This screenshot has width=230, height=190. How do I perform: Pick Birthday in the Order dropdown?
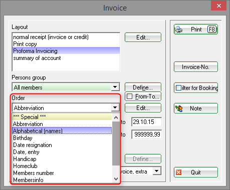pyautogui.click(x=62, y=138)
